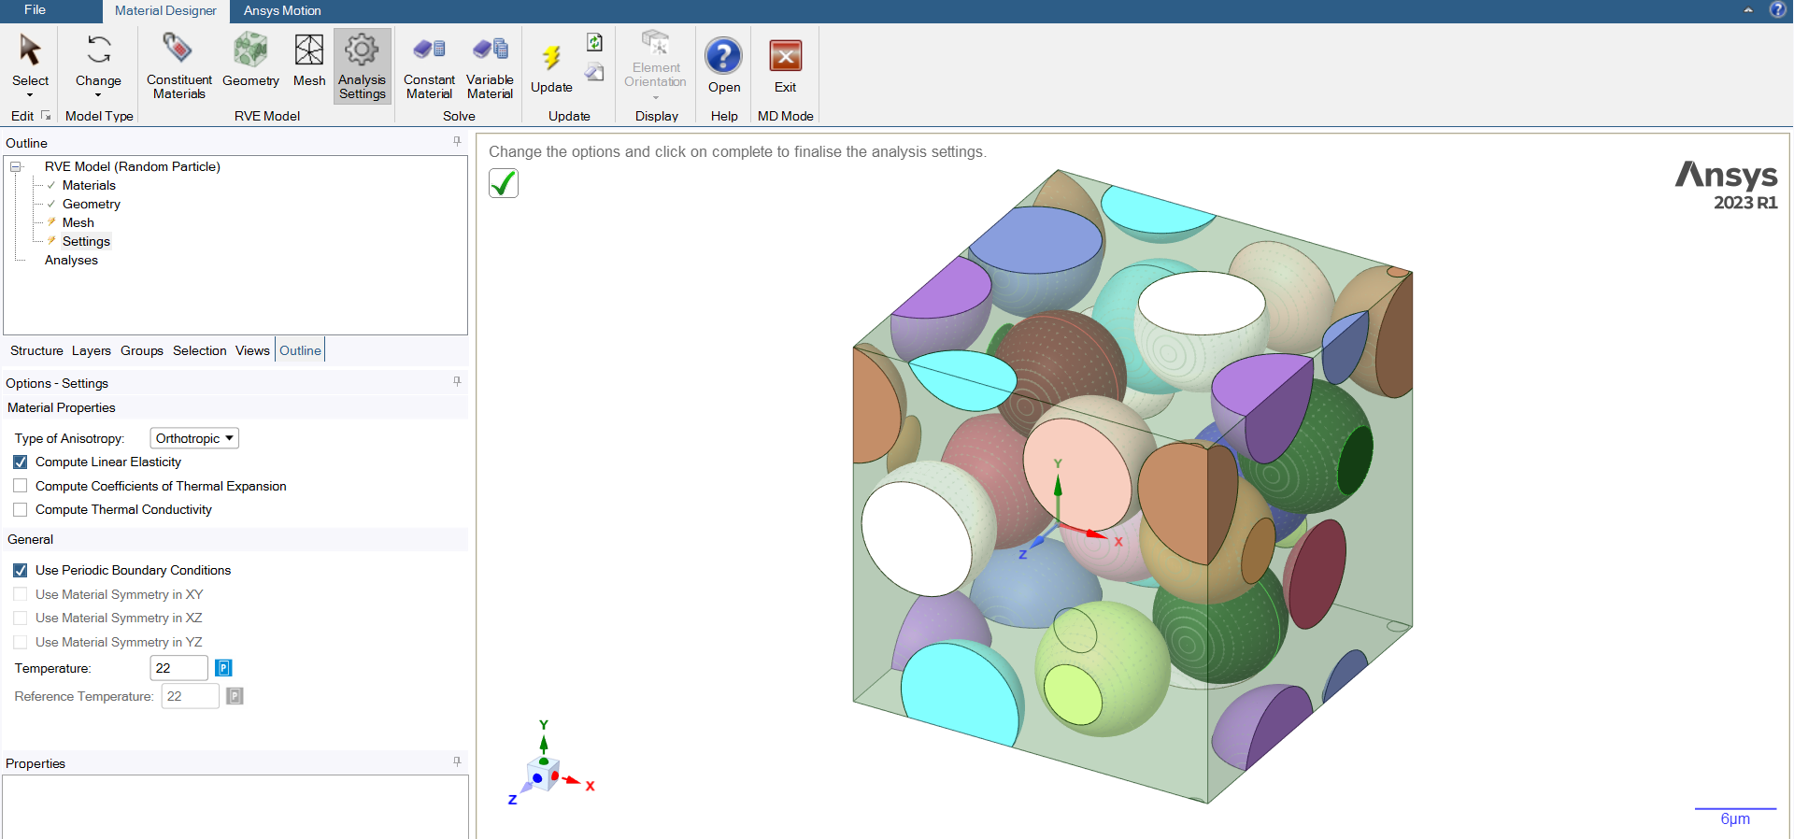The height and width of the screenshot is (839, 1794).
Task: Uncheck Compute Linear Elasticity
Action: coord(21,462)
